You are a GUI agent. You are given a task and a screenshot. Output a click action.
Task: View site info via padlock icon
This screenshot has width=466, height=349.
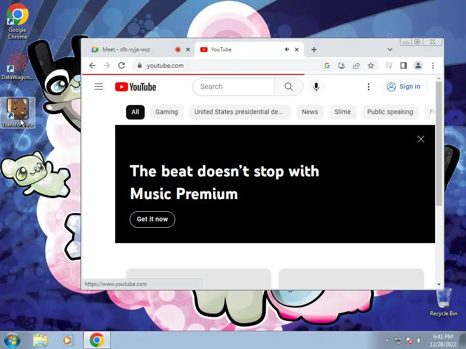[x=140, y=65]
